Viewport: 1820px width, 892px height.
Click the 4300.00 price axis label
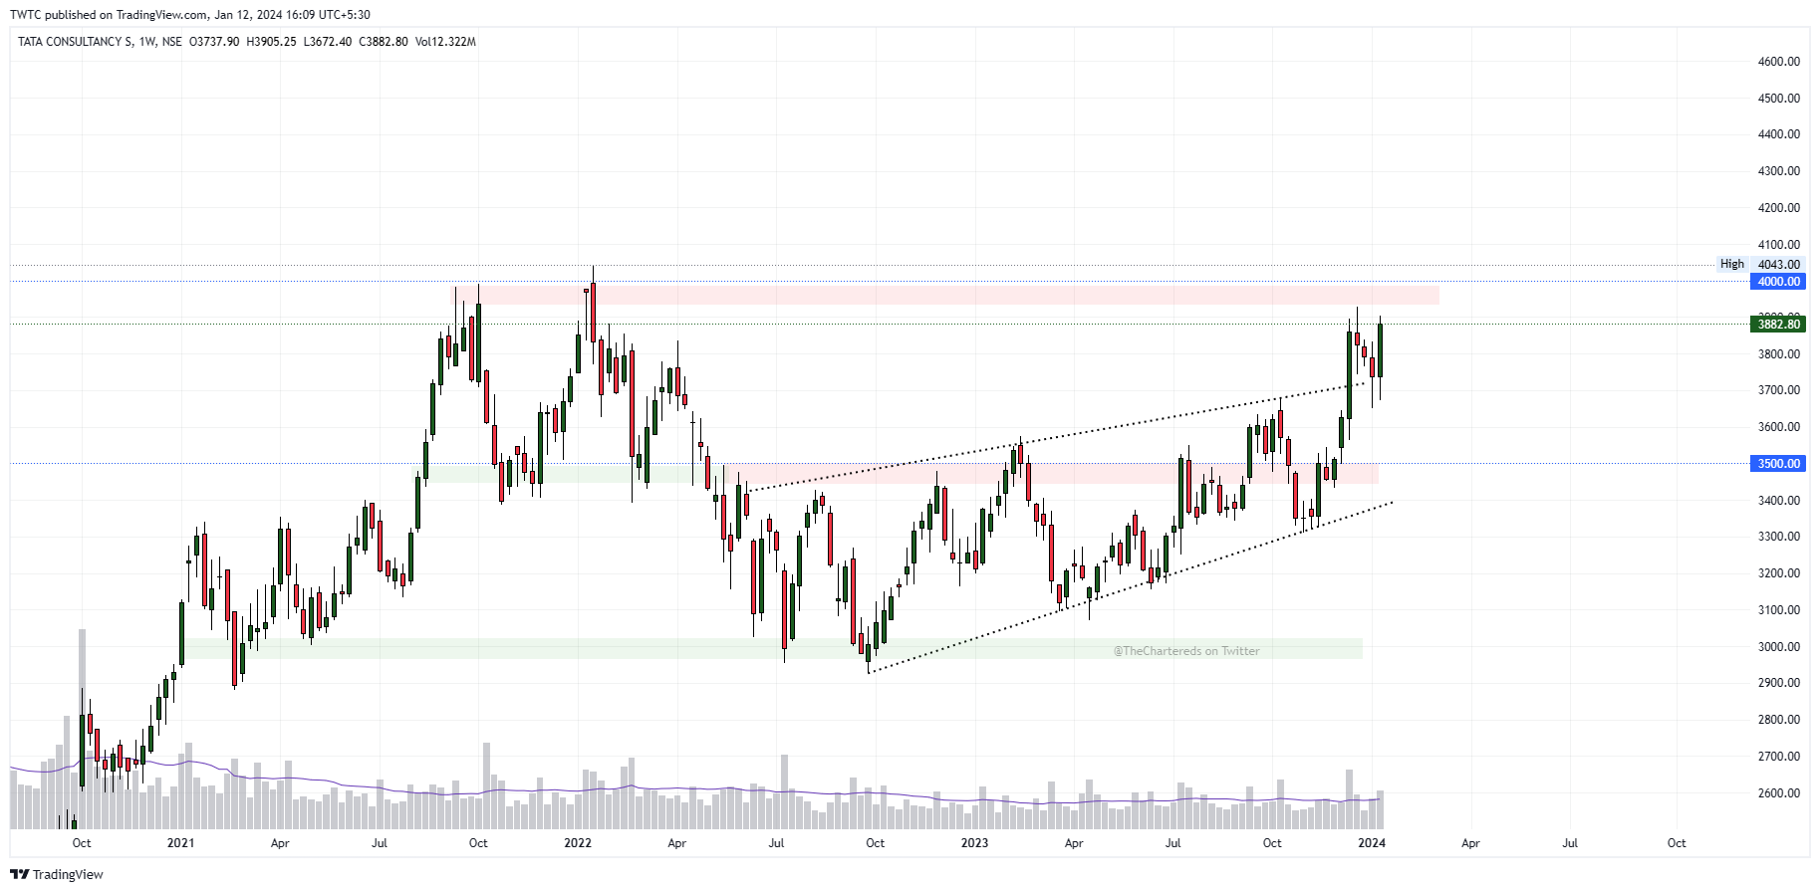click(1778, 171)
